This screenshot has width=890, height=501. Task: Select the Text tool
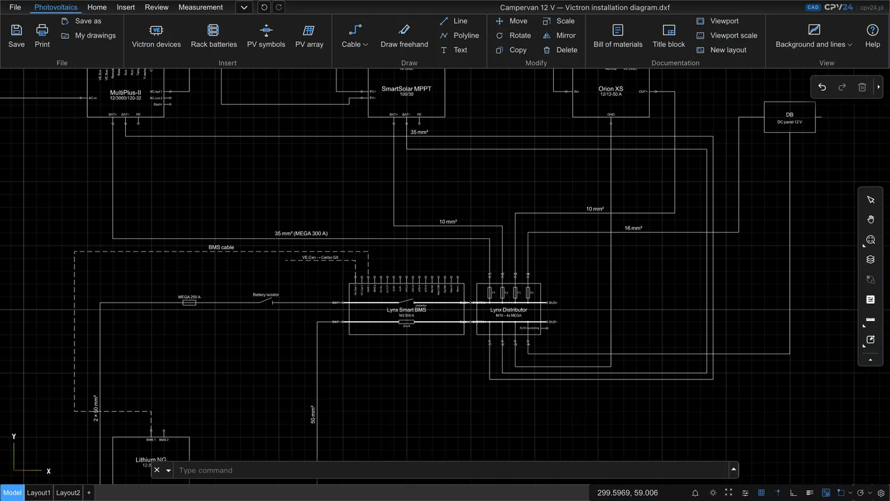click(453, 50)
